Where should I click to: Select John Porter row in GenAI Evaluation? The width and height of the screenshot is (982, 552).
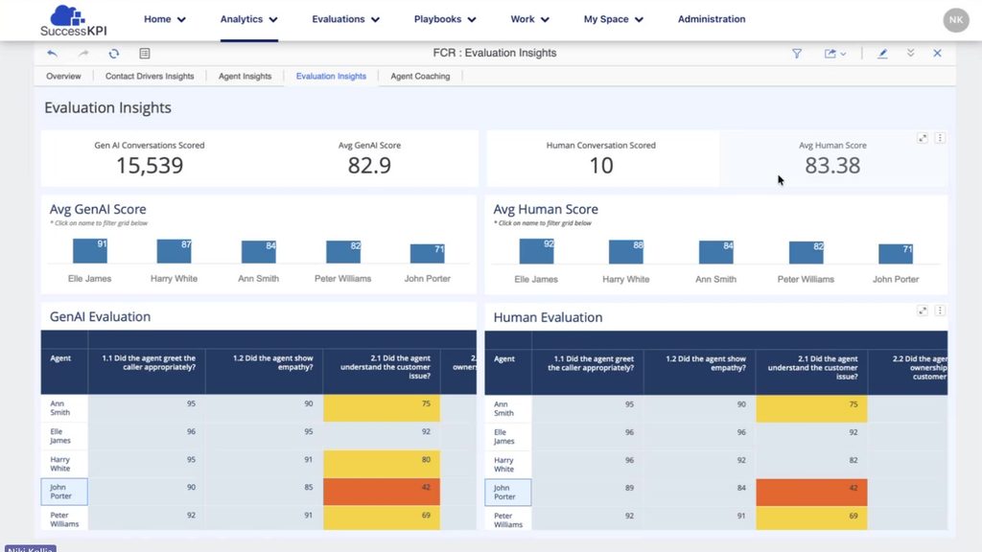(x=259, y=492)
